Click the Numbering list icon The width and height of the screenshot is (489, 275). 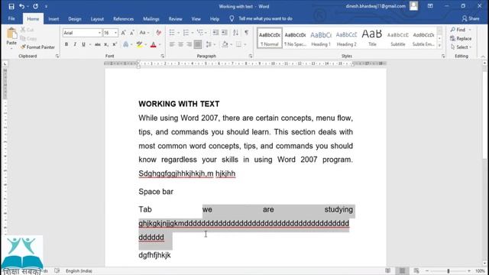tap(186, 33)
